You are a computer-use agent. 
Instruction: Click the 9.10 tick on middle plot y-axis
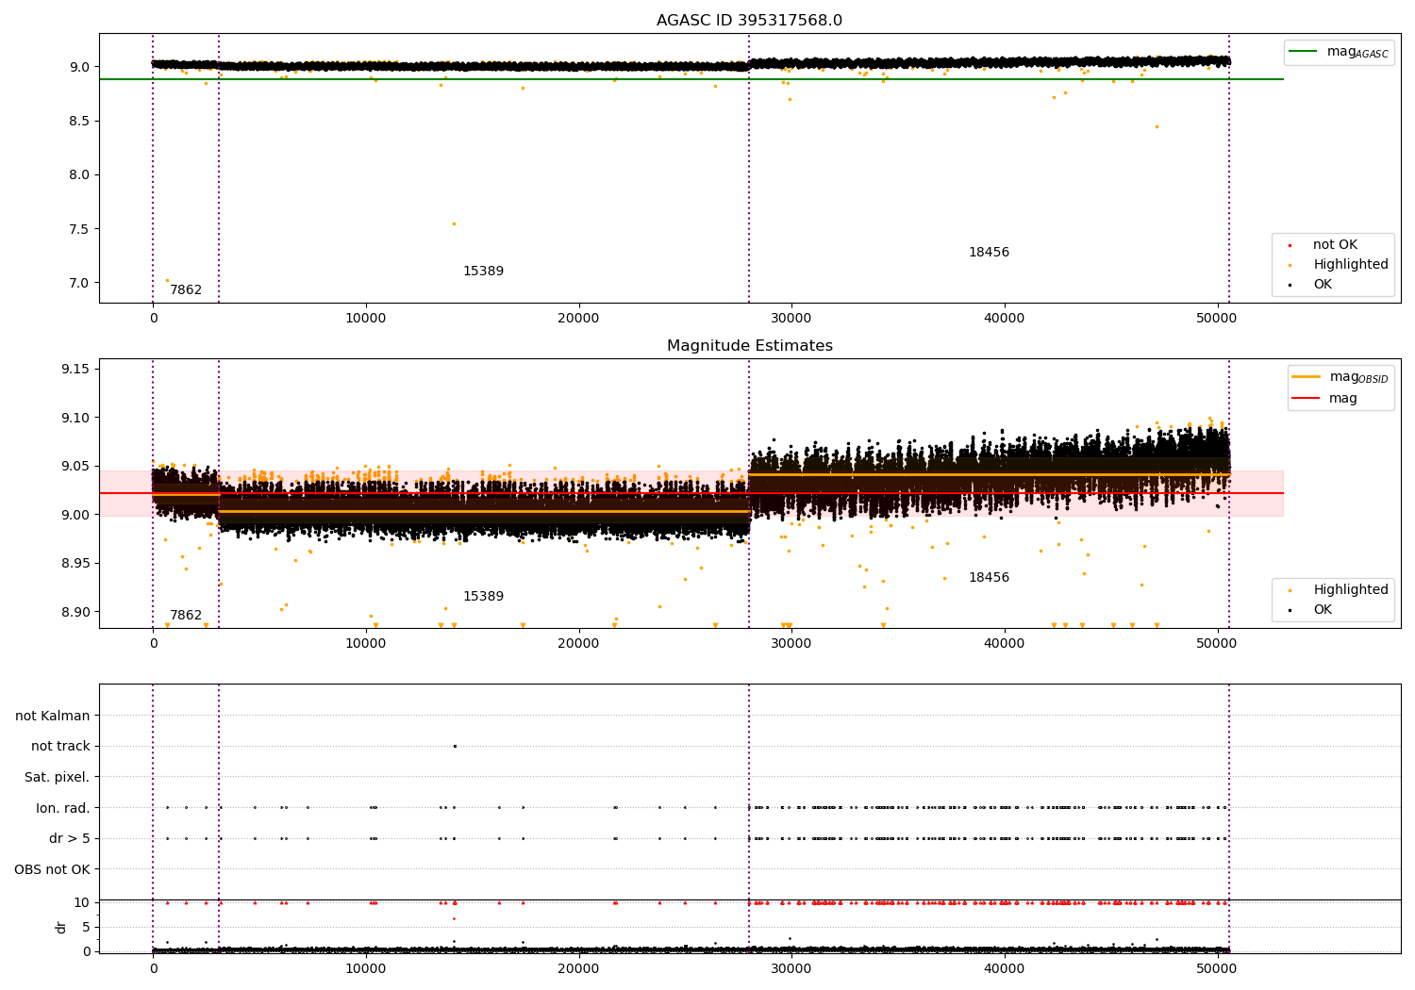pos(74,418)
